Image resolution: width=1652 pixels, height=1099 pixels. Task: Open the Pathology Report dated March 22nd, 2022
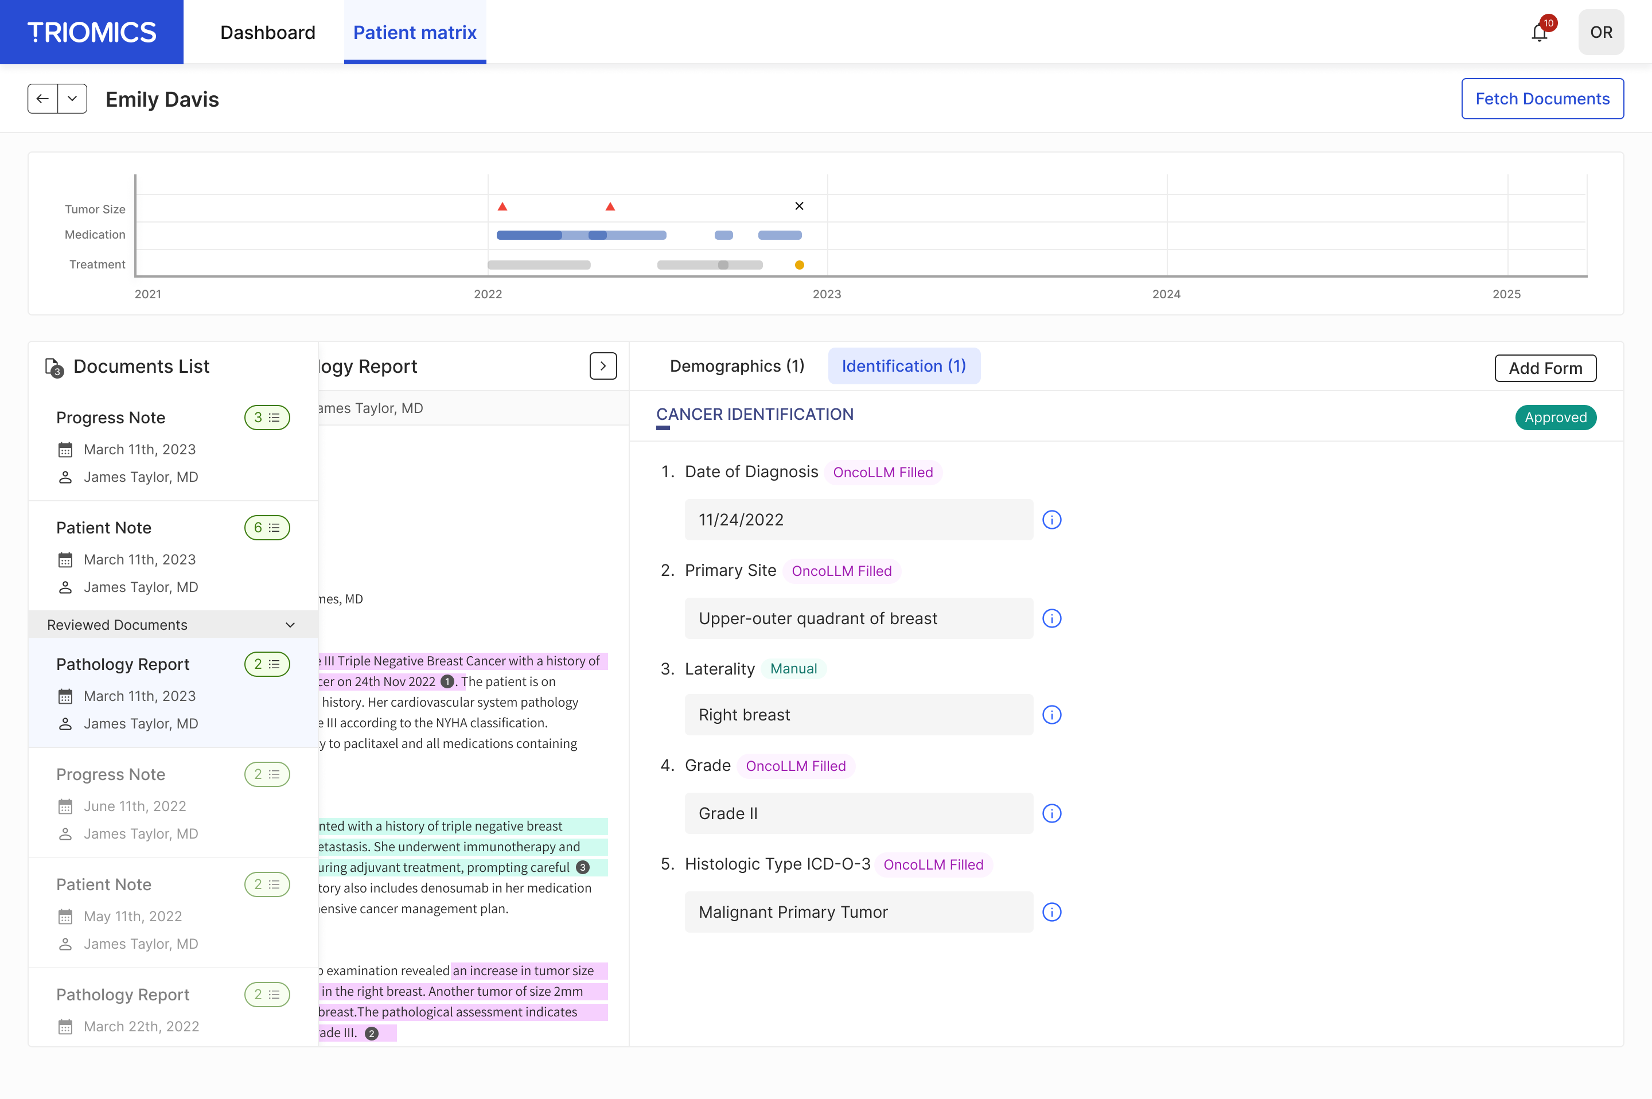click(173, 1008)
